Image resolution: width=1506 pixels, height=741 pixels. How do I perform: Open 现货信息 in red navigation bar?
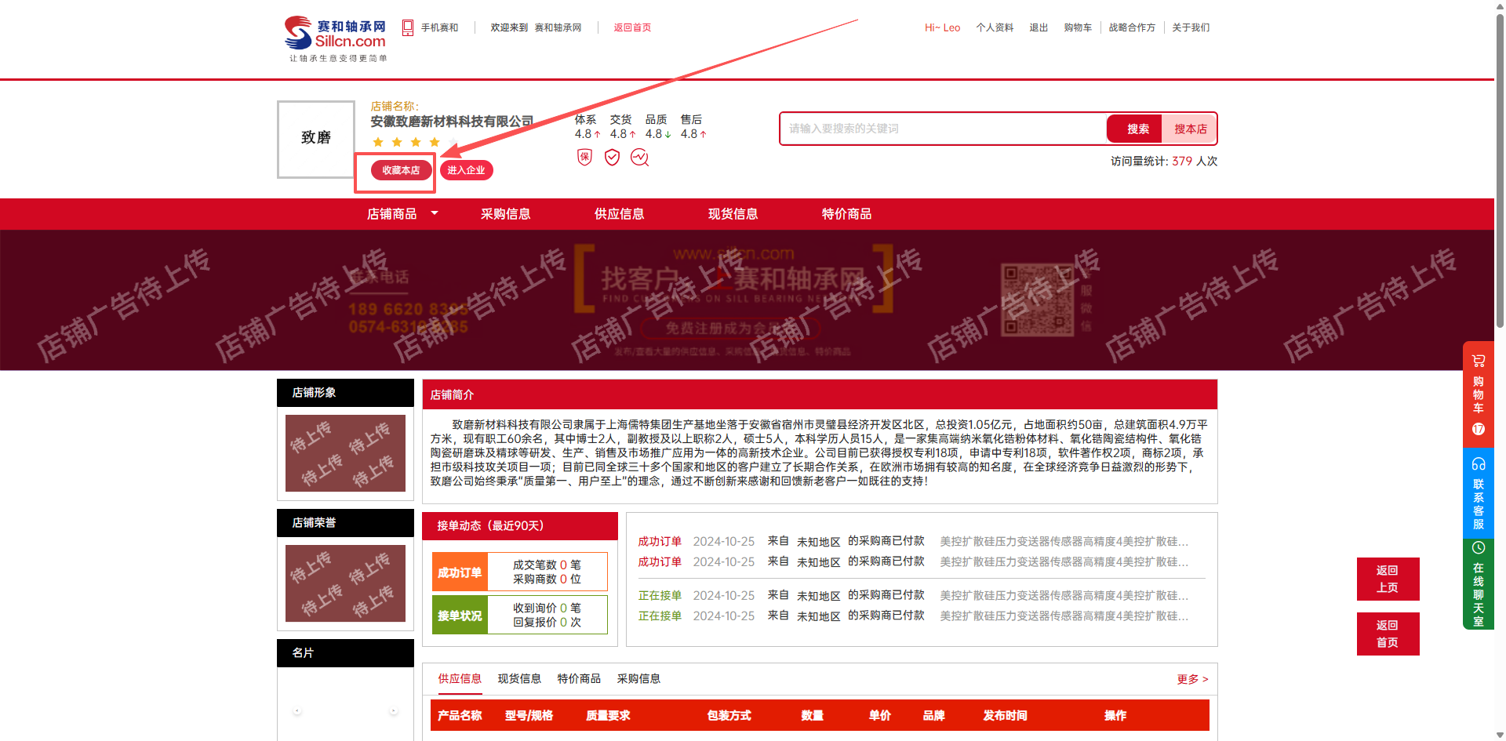click(733, 214)
